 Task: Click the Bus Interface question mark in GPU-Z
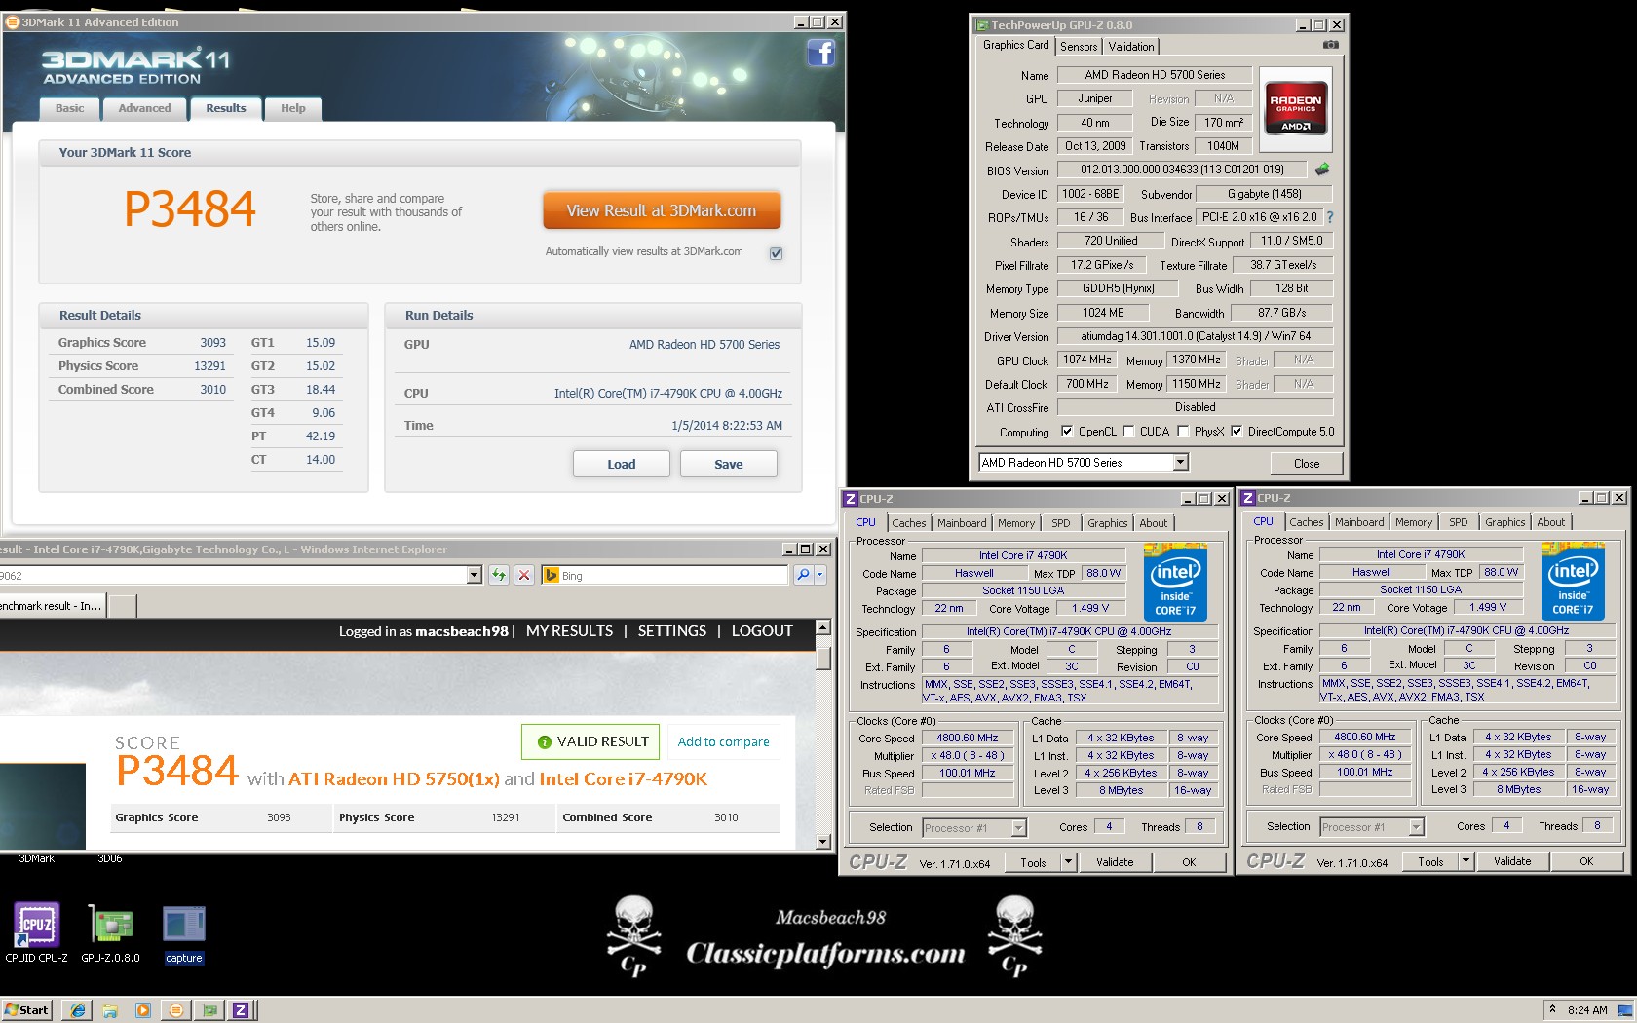point(1330,217)
